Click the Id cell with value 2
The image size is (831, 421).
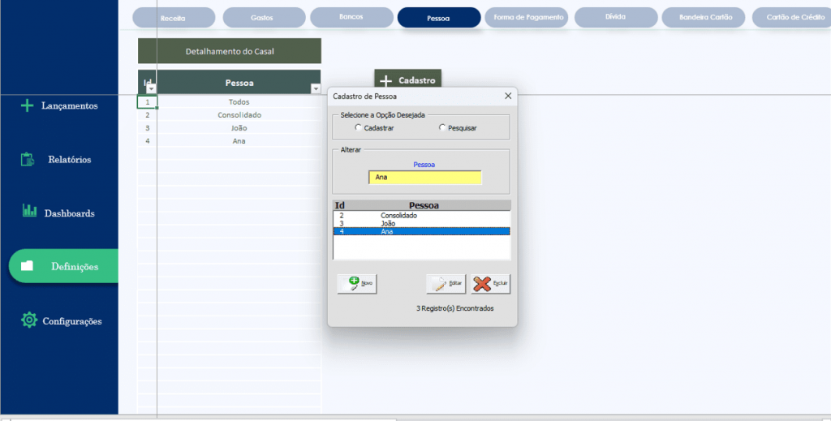click(x=148, y=115)
